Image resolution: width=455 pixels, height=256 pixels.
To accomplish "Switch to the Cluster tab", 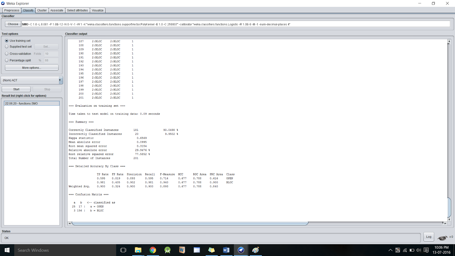I will click(42, 10).
